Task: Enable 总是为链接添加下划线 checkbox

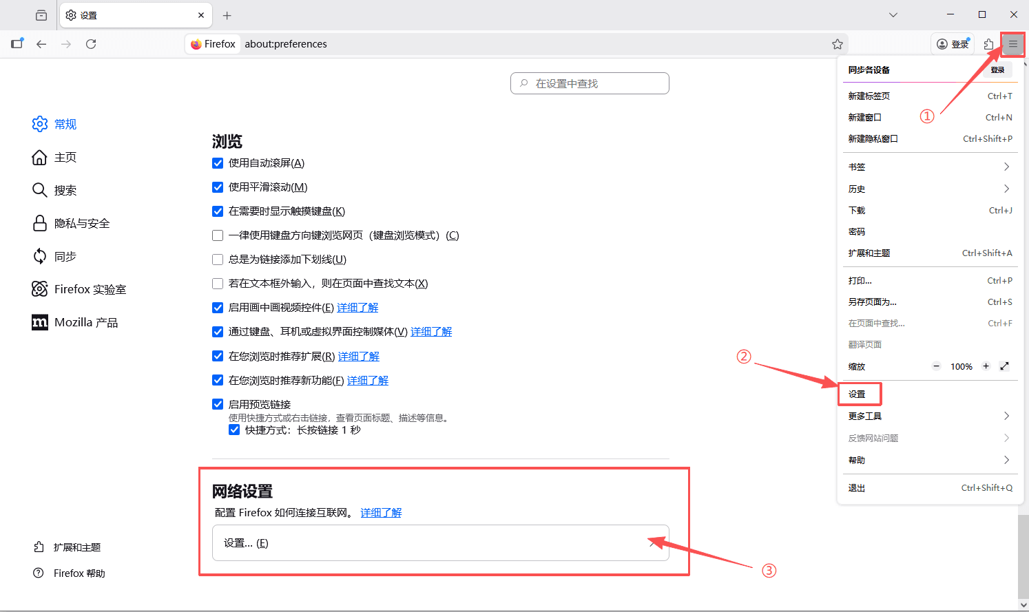Action: pyautogui.click(x=218, y=260)
